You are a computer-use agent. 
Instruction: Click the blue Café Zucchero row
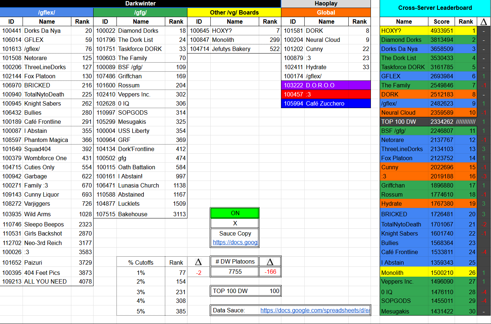click(x=326, y=103)
